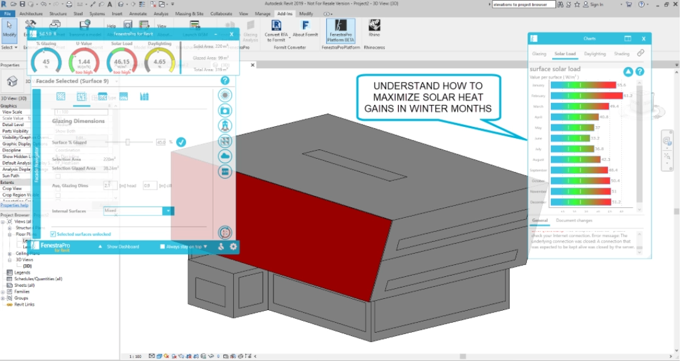Click the Facade Navigator vertical tab
This screenshot has width=681, height=361.
[x=36, y=164]
